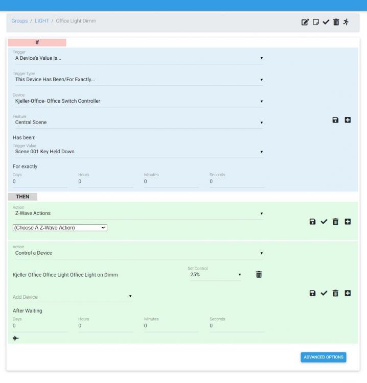Delete the event using the header trash icon
The height and width of the screenshot is (383, 367).
[x=336, y=22]
